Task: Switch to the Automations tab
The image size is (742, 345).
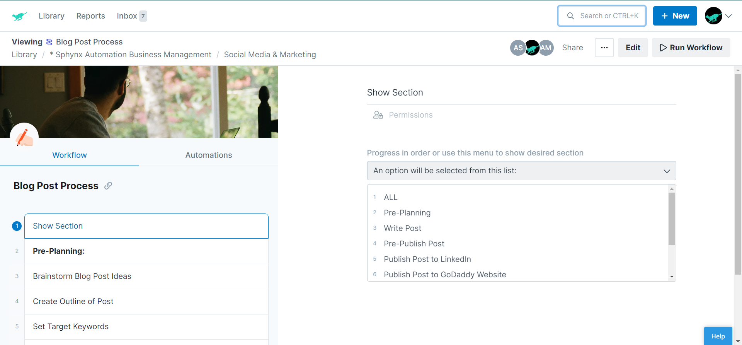Action: (209, 155)
